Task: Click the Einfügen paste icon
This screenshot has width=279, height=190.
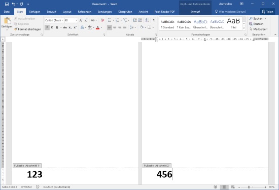Action: tap(7, 21)
